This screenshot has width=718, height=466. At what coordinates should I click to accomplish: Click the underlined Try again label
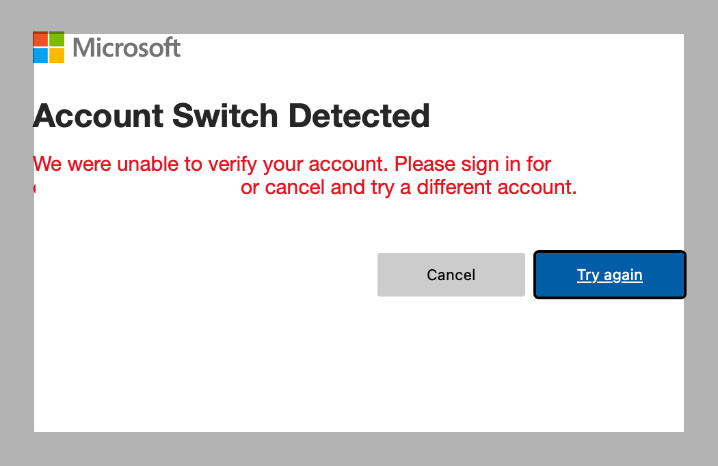click(x=609, y=275)
